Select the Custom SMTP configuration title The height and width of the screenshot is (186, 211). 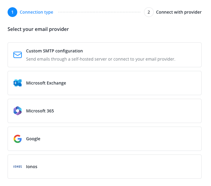click(54, 51)
